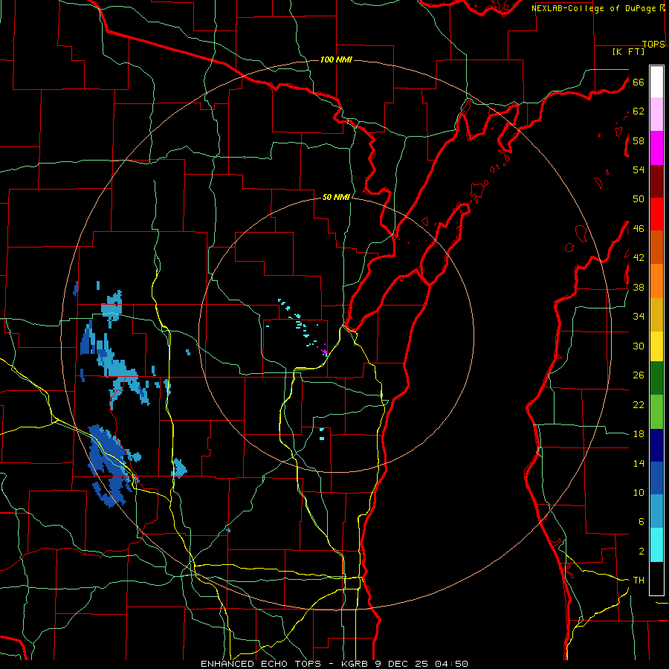This screenshot has height=669, width=669.
Task: Select the magenta swatch in the legend bar
Action: click(656, 148)
